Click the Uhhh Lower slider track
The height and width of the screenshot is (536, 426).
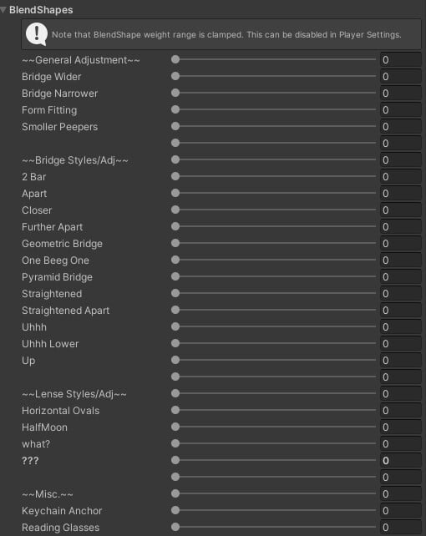pyautogui.click(x=273, y=343)
